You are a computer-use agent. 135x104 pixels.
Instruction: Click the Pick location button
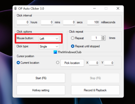coord(72,63)
